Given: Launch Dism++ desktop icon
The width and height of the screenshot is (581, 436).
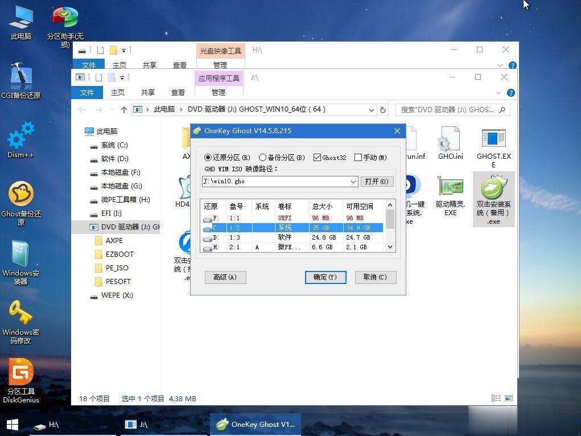Looking at the screenshot, I should tap(21, 140).
